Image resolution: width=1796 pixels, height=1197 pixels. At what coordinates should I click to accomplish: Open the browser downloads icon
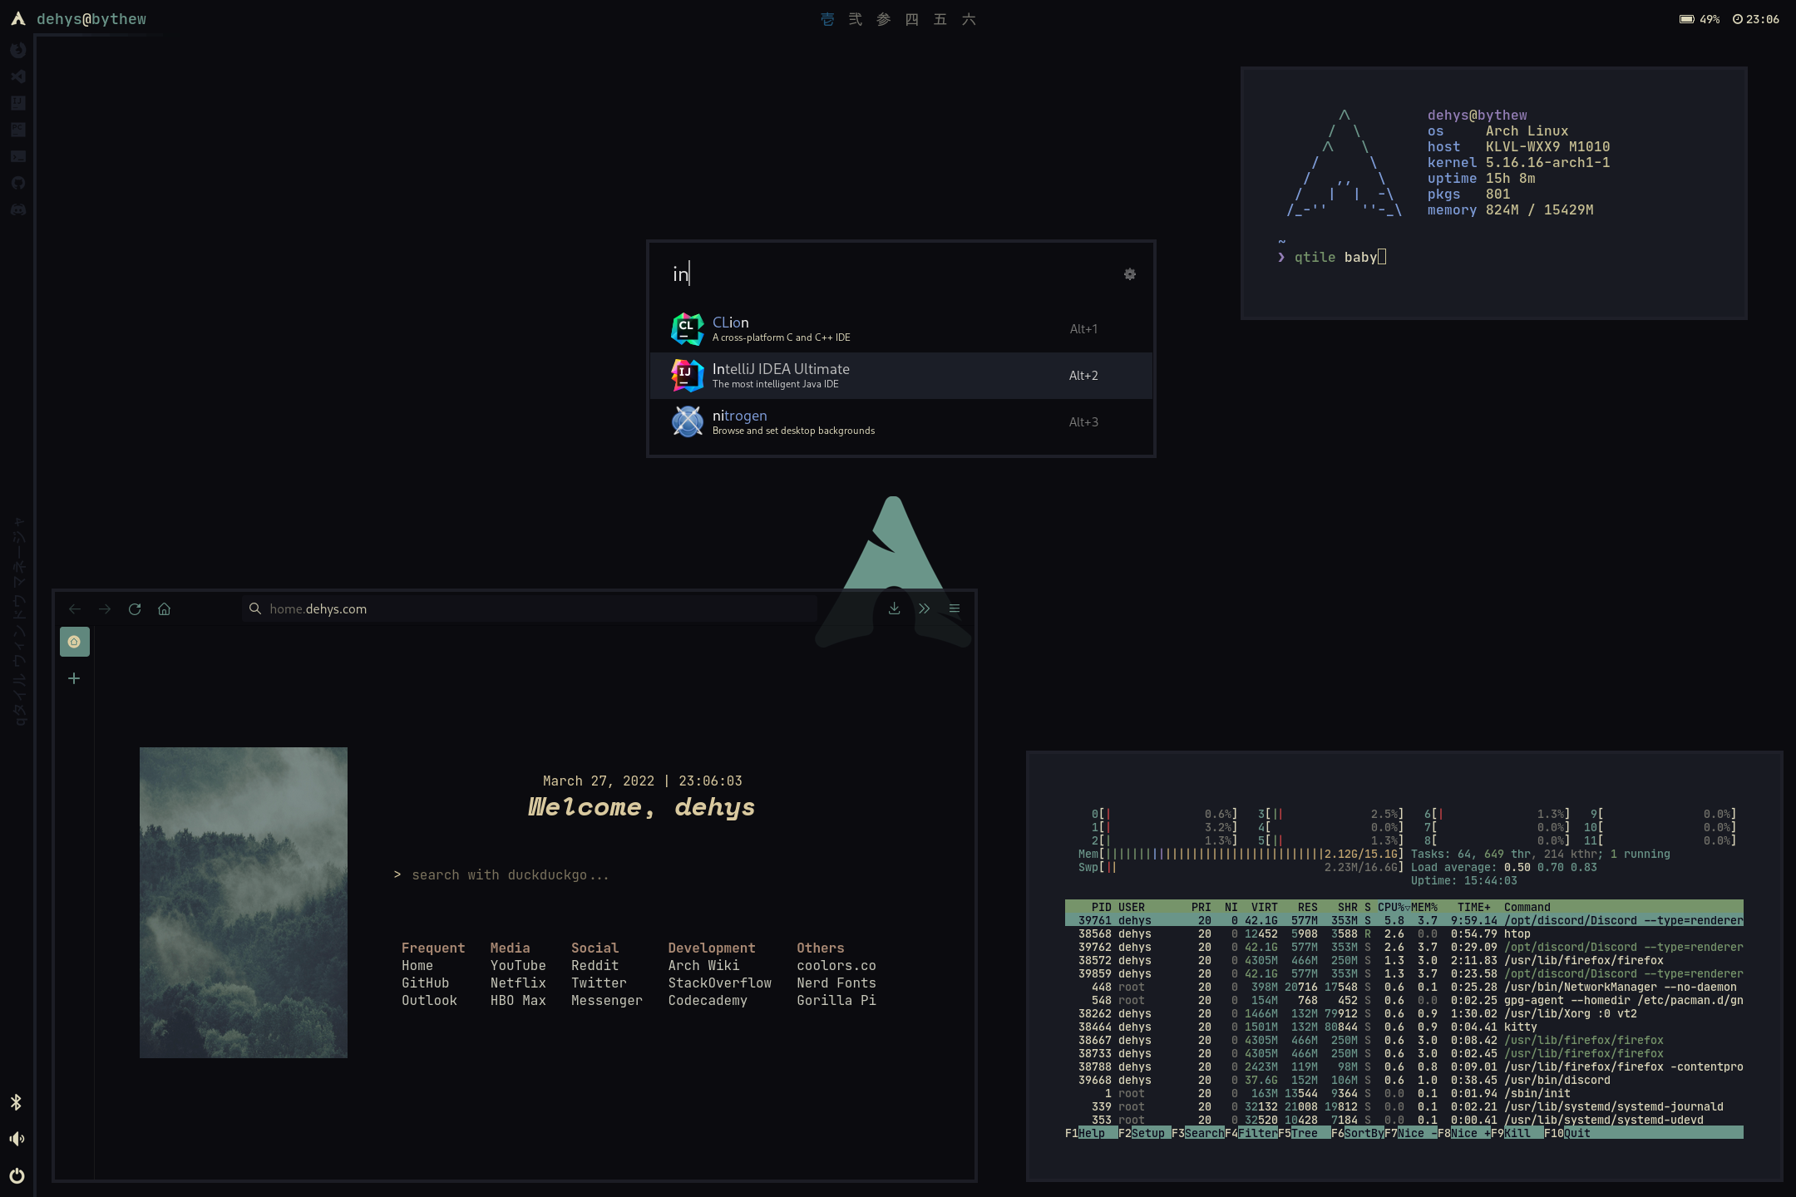(x=894, y=608)
